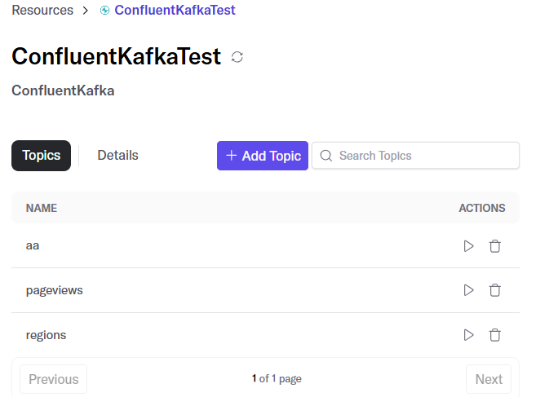Click the magnifier icon in search box

(326, 156)
